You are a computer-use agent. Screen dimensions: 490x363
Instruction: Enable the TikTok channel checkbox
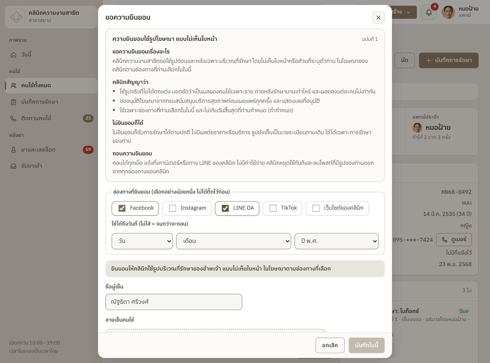[273, 208]
